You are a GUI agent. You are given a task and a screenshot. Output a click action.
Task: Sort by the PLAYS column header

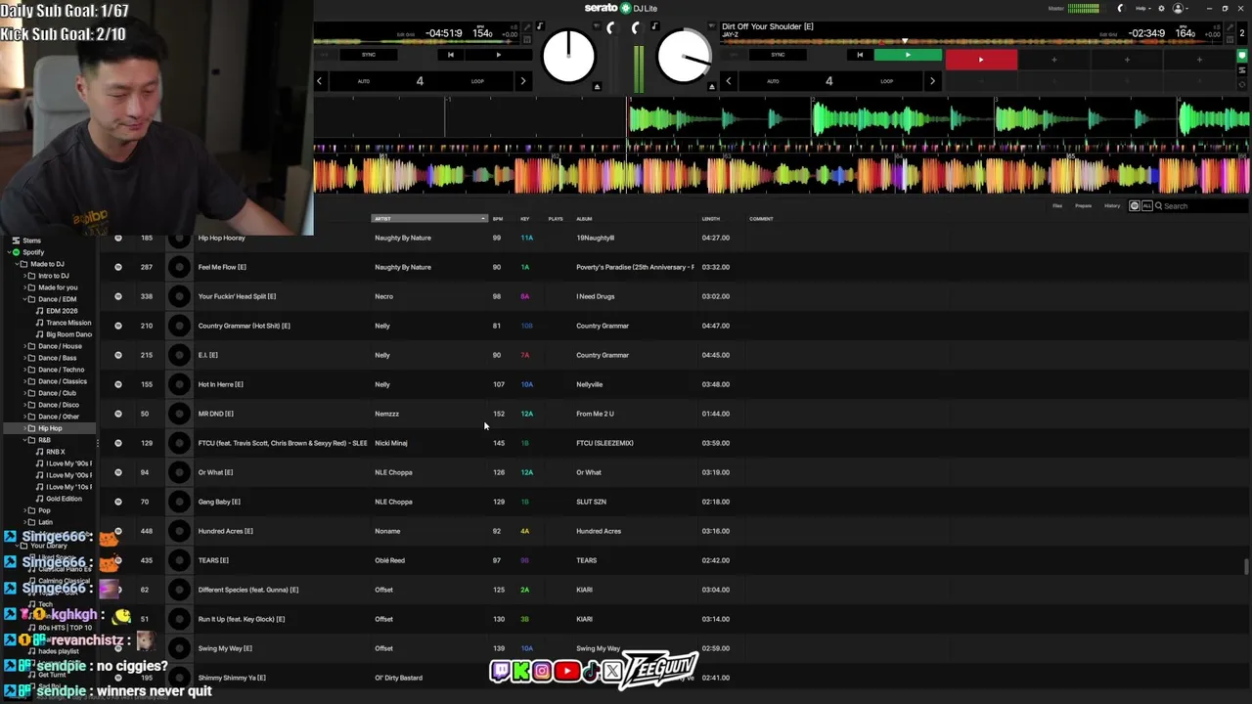coord(556,219)
